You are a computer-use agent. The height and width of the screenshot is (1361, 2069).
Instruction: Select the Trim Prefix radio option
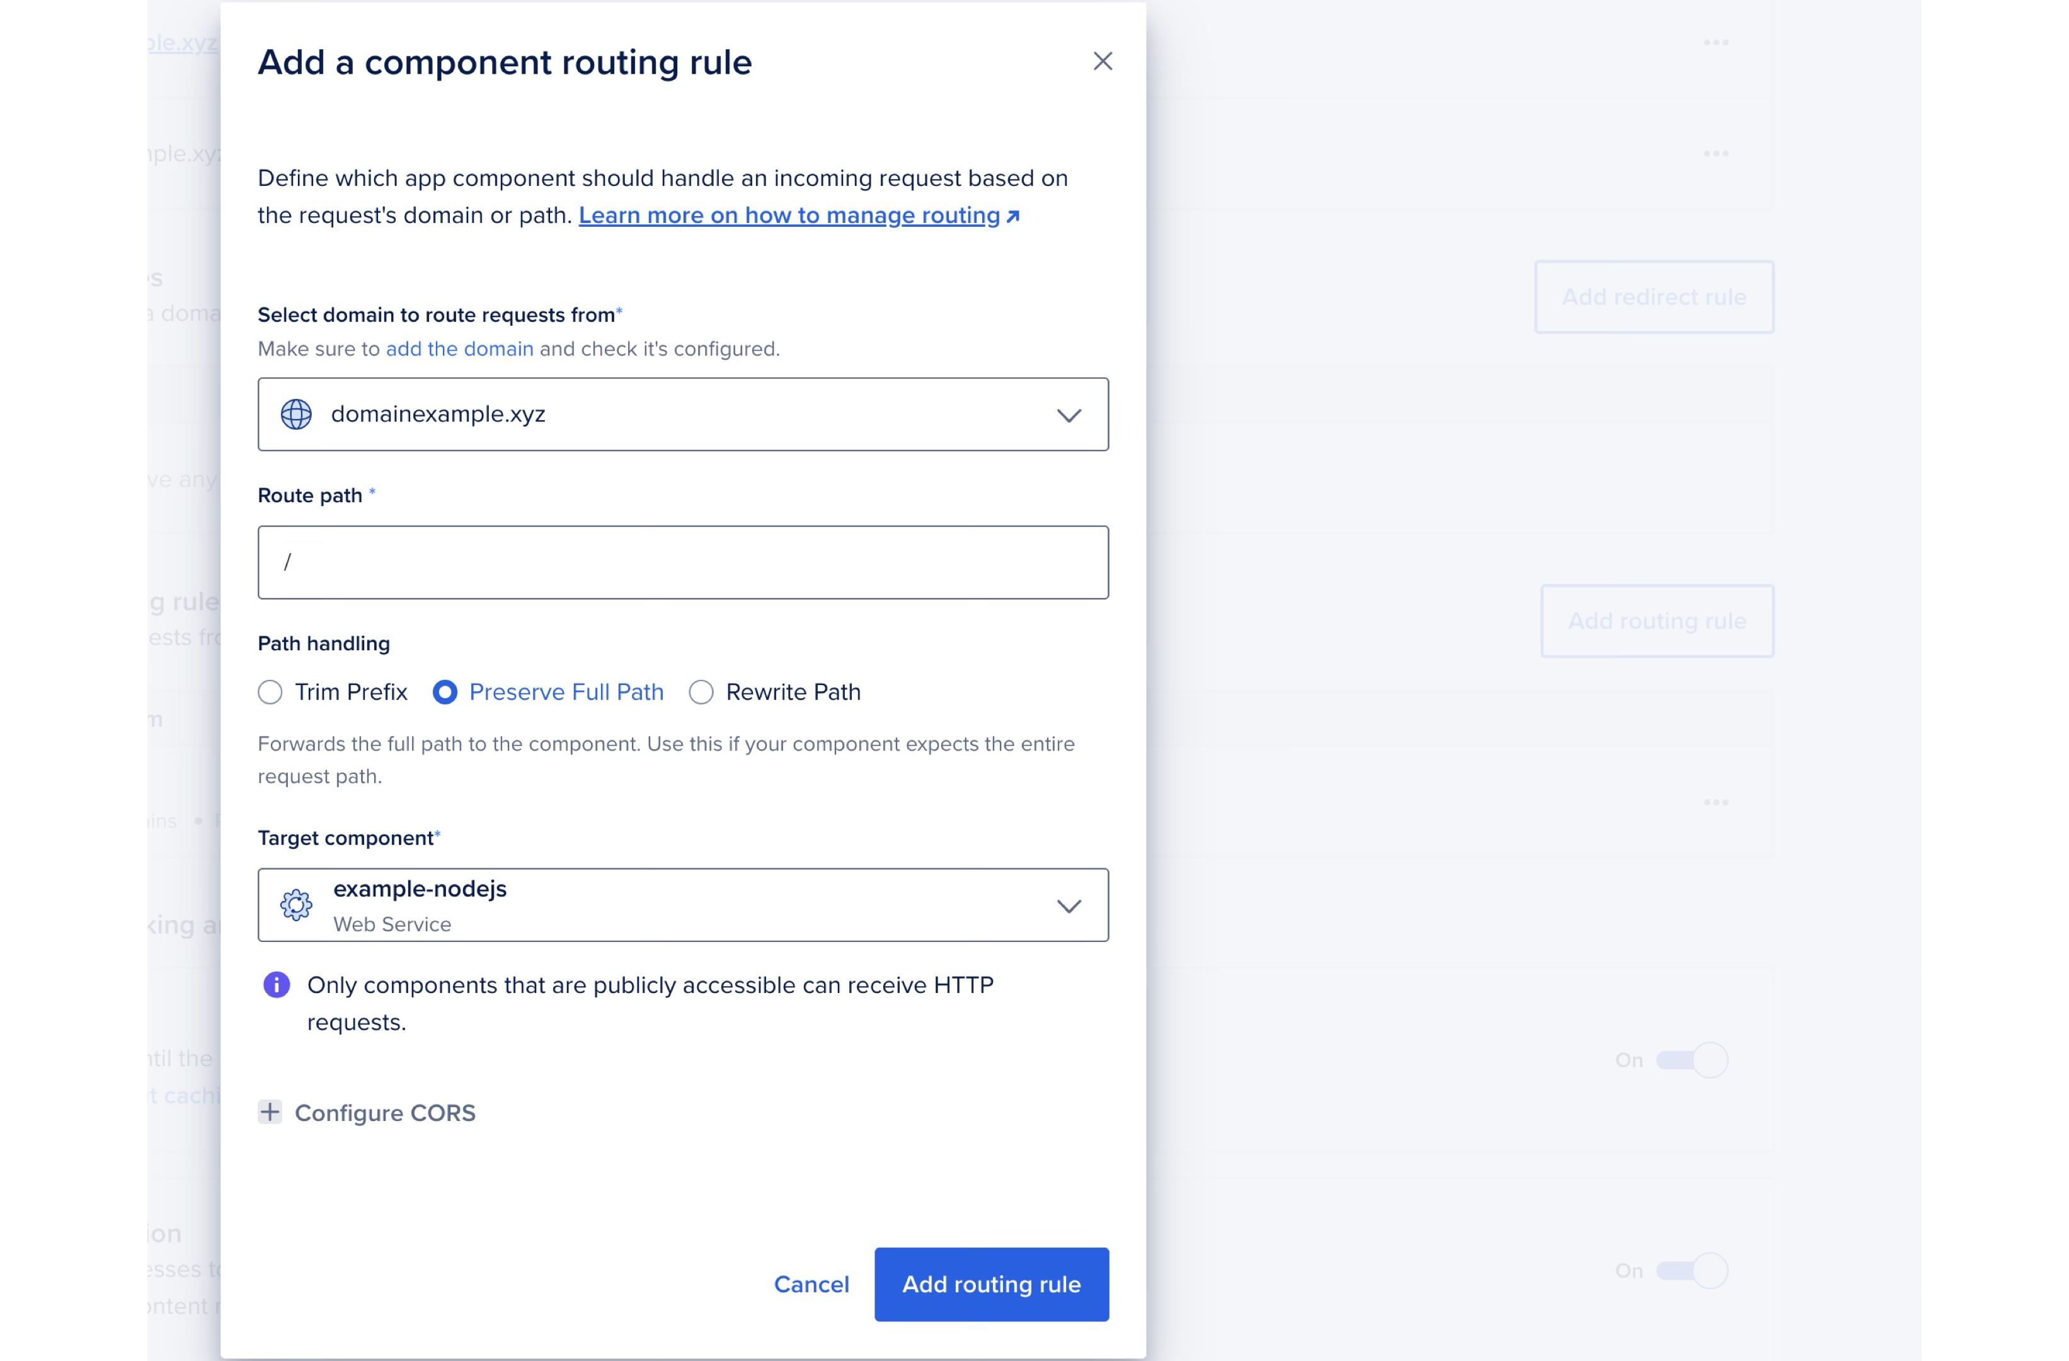tap(270, 692)
